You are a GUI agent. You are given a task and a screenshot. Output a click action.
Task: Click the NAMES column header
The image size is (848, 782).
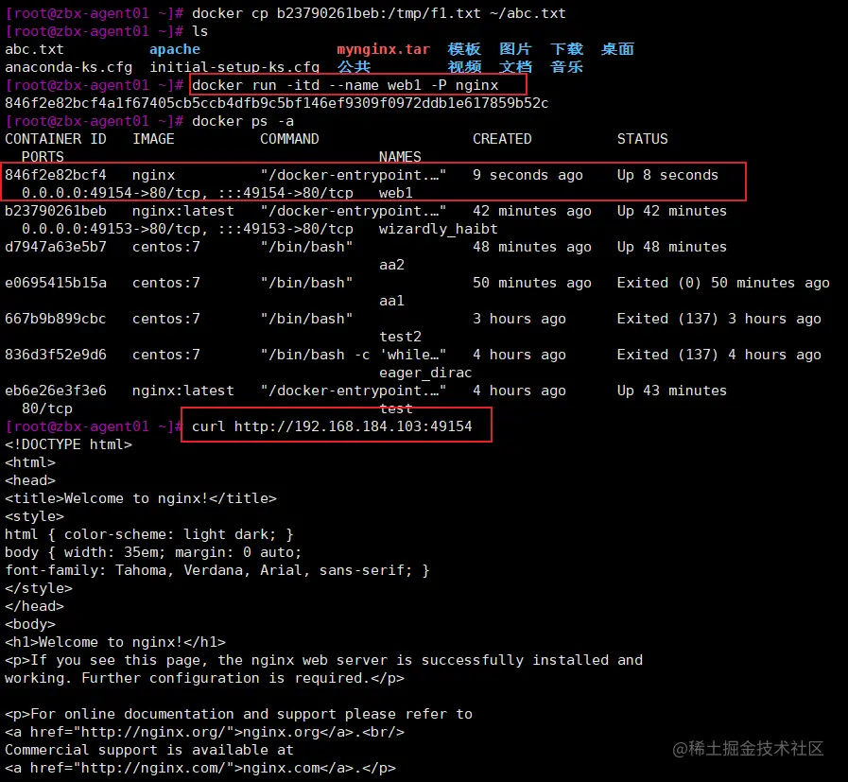click(400, 157)
